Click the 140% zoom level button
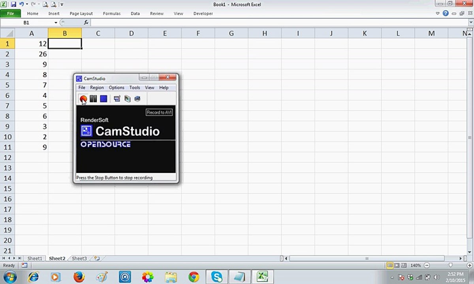Viewport: 474px width, 284px height. pyautogui.click(x=416, y=265)
